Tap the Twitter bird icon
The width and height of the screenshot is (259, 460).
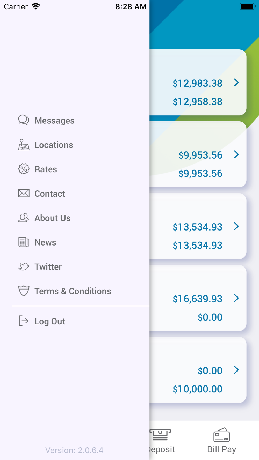tap(24, 266)
